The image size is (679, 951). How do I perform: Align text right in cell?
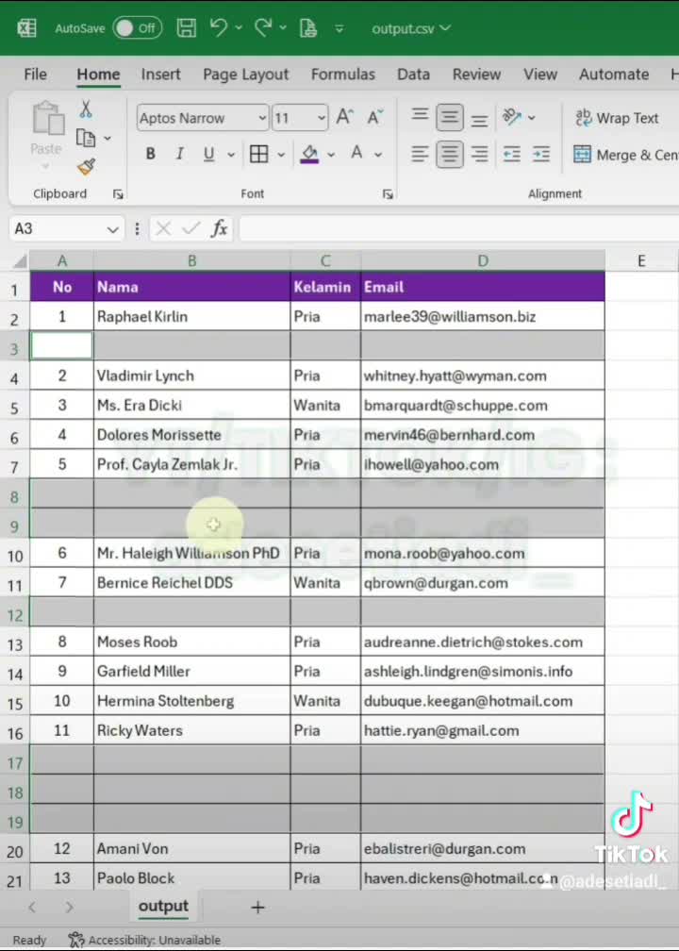point(479,154)
